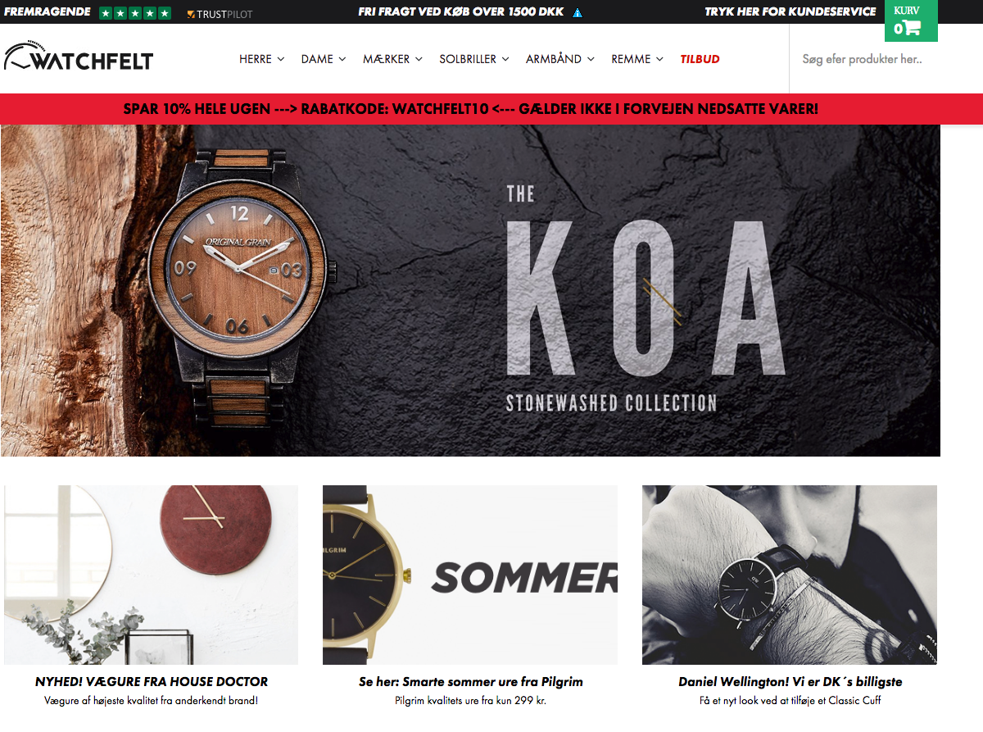This screenshot has width=983, height=732.
Task: Open the customer service (kundeservice) link
Action: tap(790, 11)
